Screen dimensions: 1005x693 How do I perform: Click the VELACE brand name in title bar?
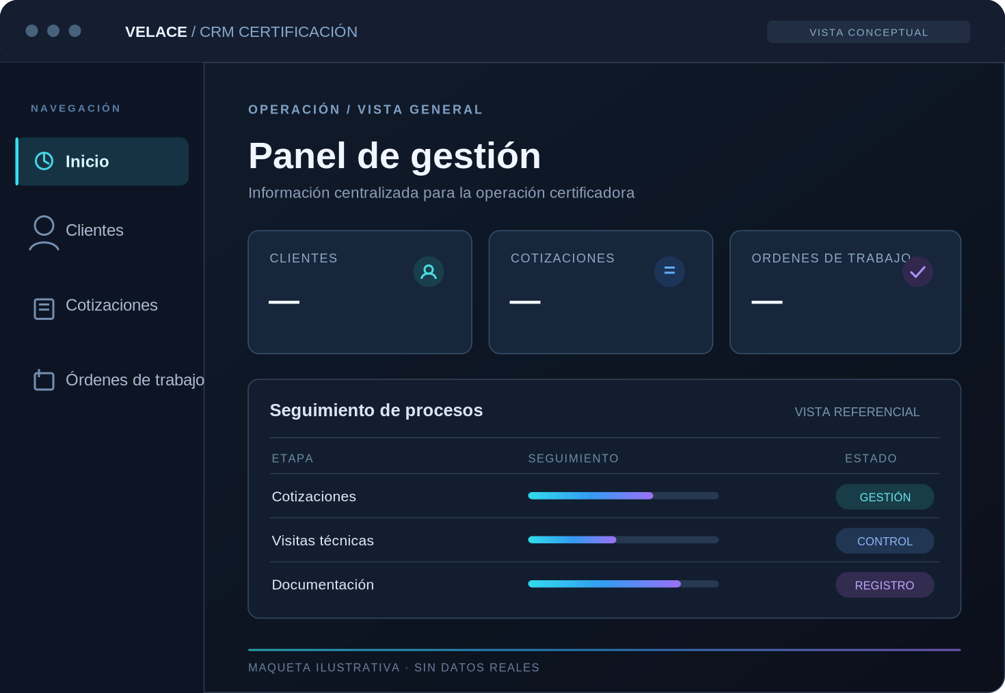point(156,32)
